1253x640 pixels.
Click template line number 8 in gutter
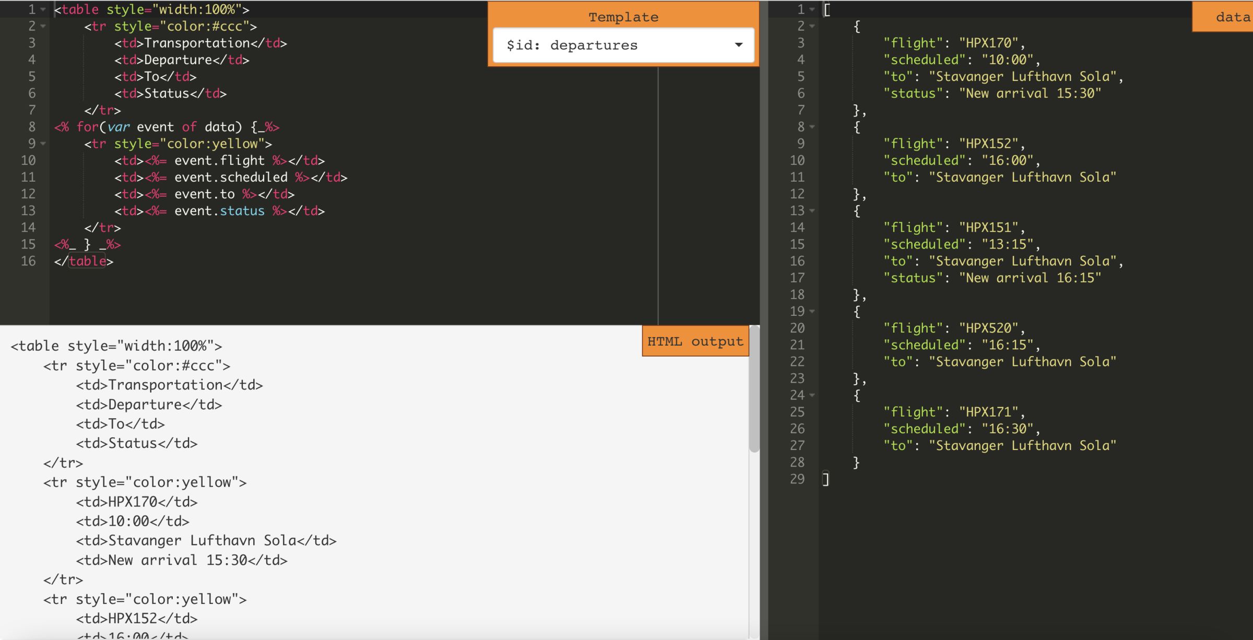coord(32,127)
